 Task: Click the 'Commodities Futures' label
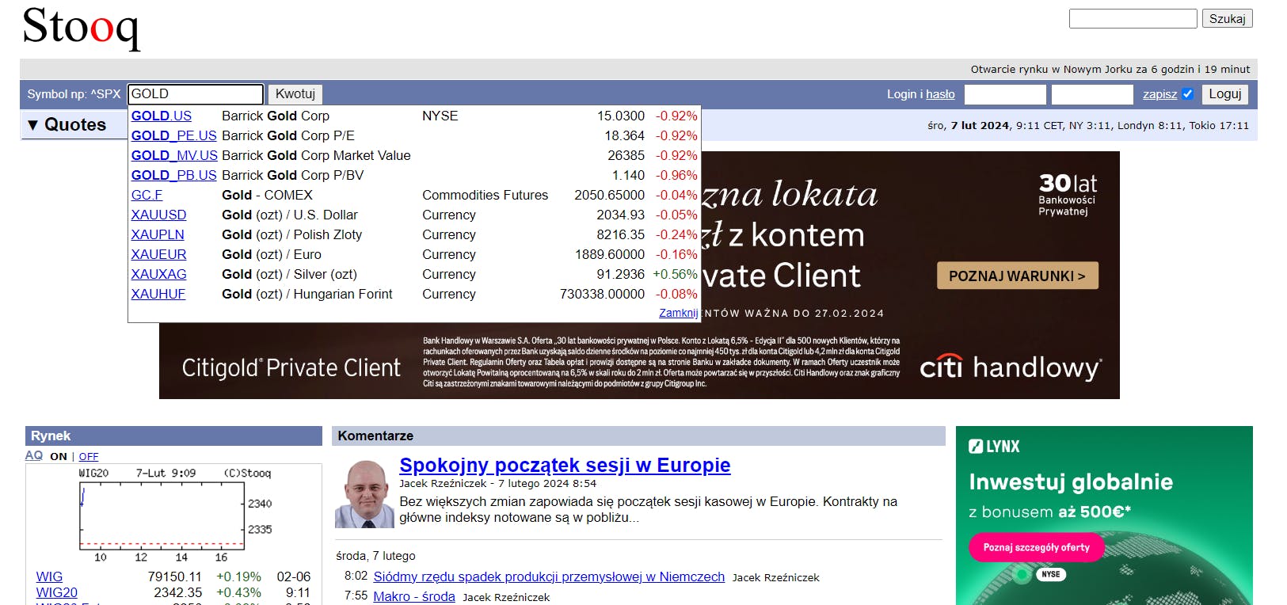[485, 195]
